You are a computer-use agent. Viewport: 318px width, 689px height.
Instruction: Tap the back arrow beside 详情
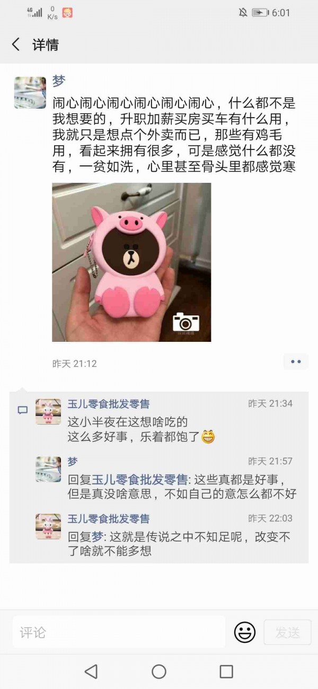(x=16, y=45)
